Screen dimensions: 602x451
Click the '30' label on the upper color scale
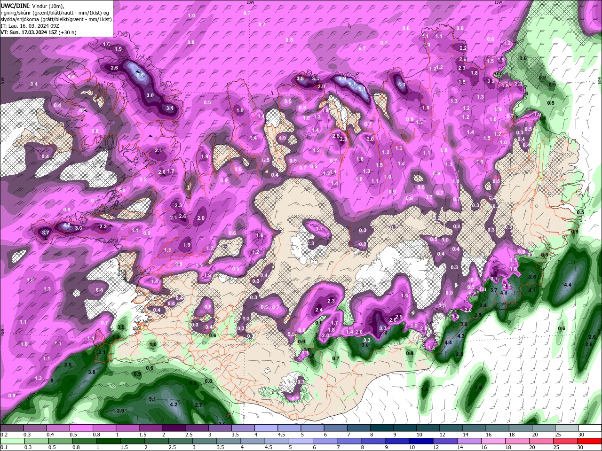pyautogui.click(x=581, y=435)
